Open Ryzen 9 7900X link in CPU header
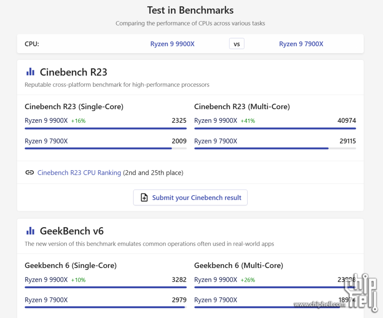383x318 pixels. click(x=301, y=44)
